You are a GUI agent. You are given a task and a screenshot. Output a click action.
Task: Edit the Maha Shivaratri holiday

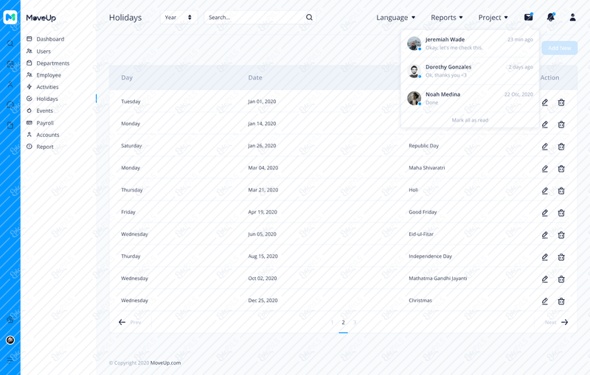point(544,169)
